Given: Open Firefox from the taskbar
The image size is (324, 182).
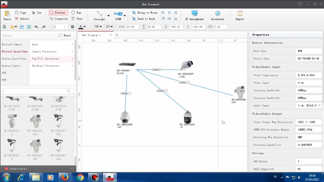Looking at the screenshot, I should pyautogui.click(x=65, y=177).
